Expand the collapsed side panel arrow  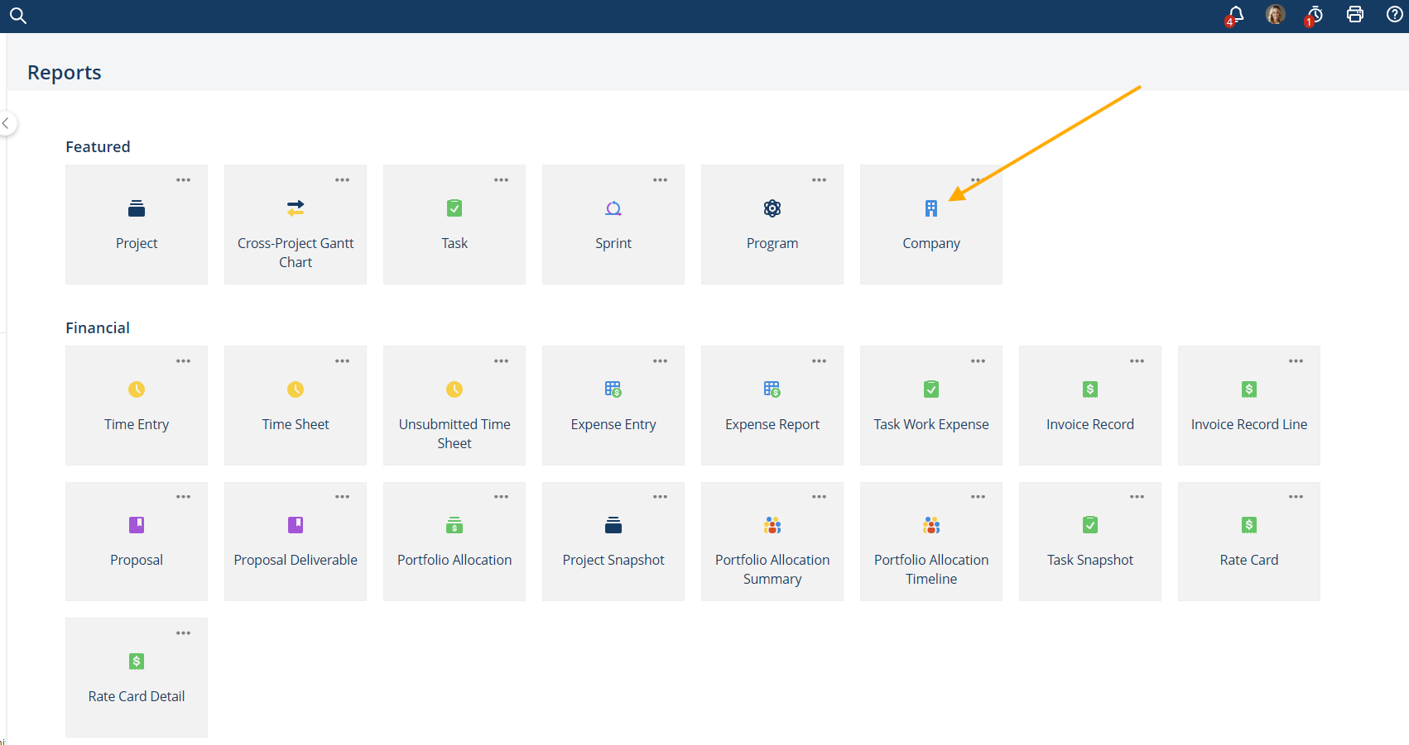[x=7, y=123]
